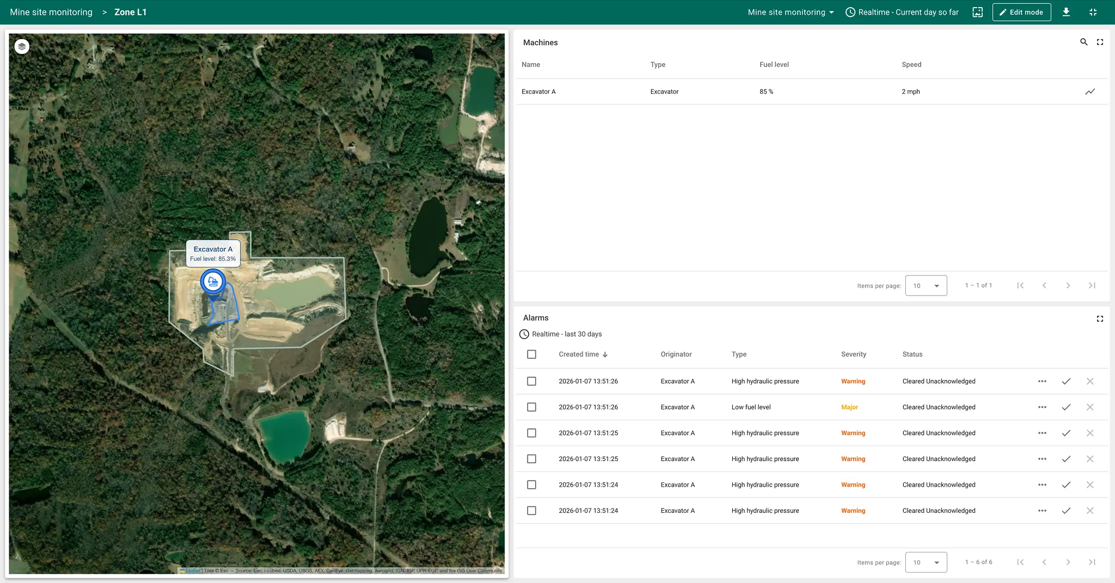Acknowledge the Low fuel level alarm
This screenshot has height=583, width=1115.
[x=1065, y=407]
